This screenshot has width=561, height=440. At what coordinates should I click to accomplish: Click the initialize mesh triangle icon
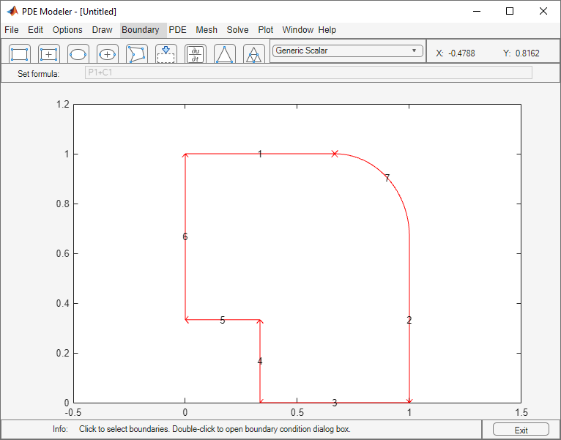click(225, 54)
